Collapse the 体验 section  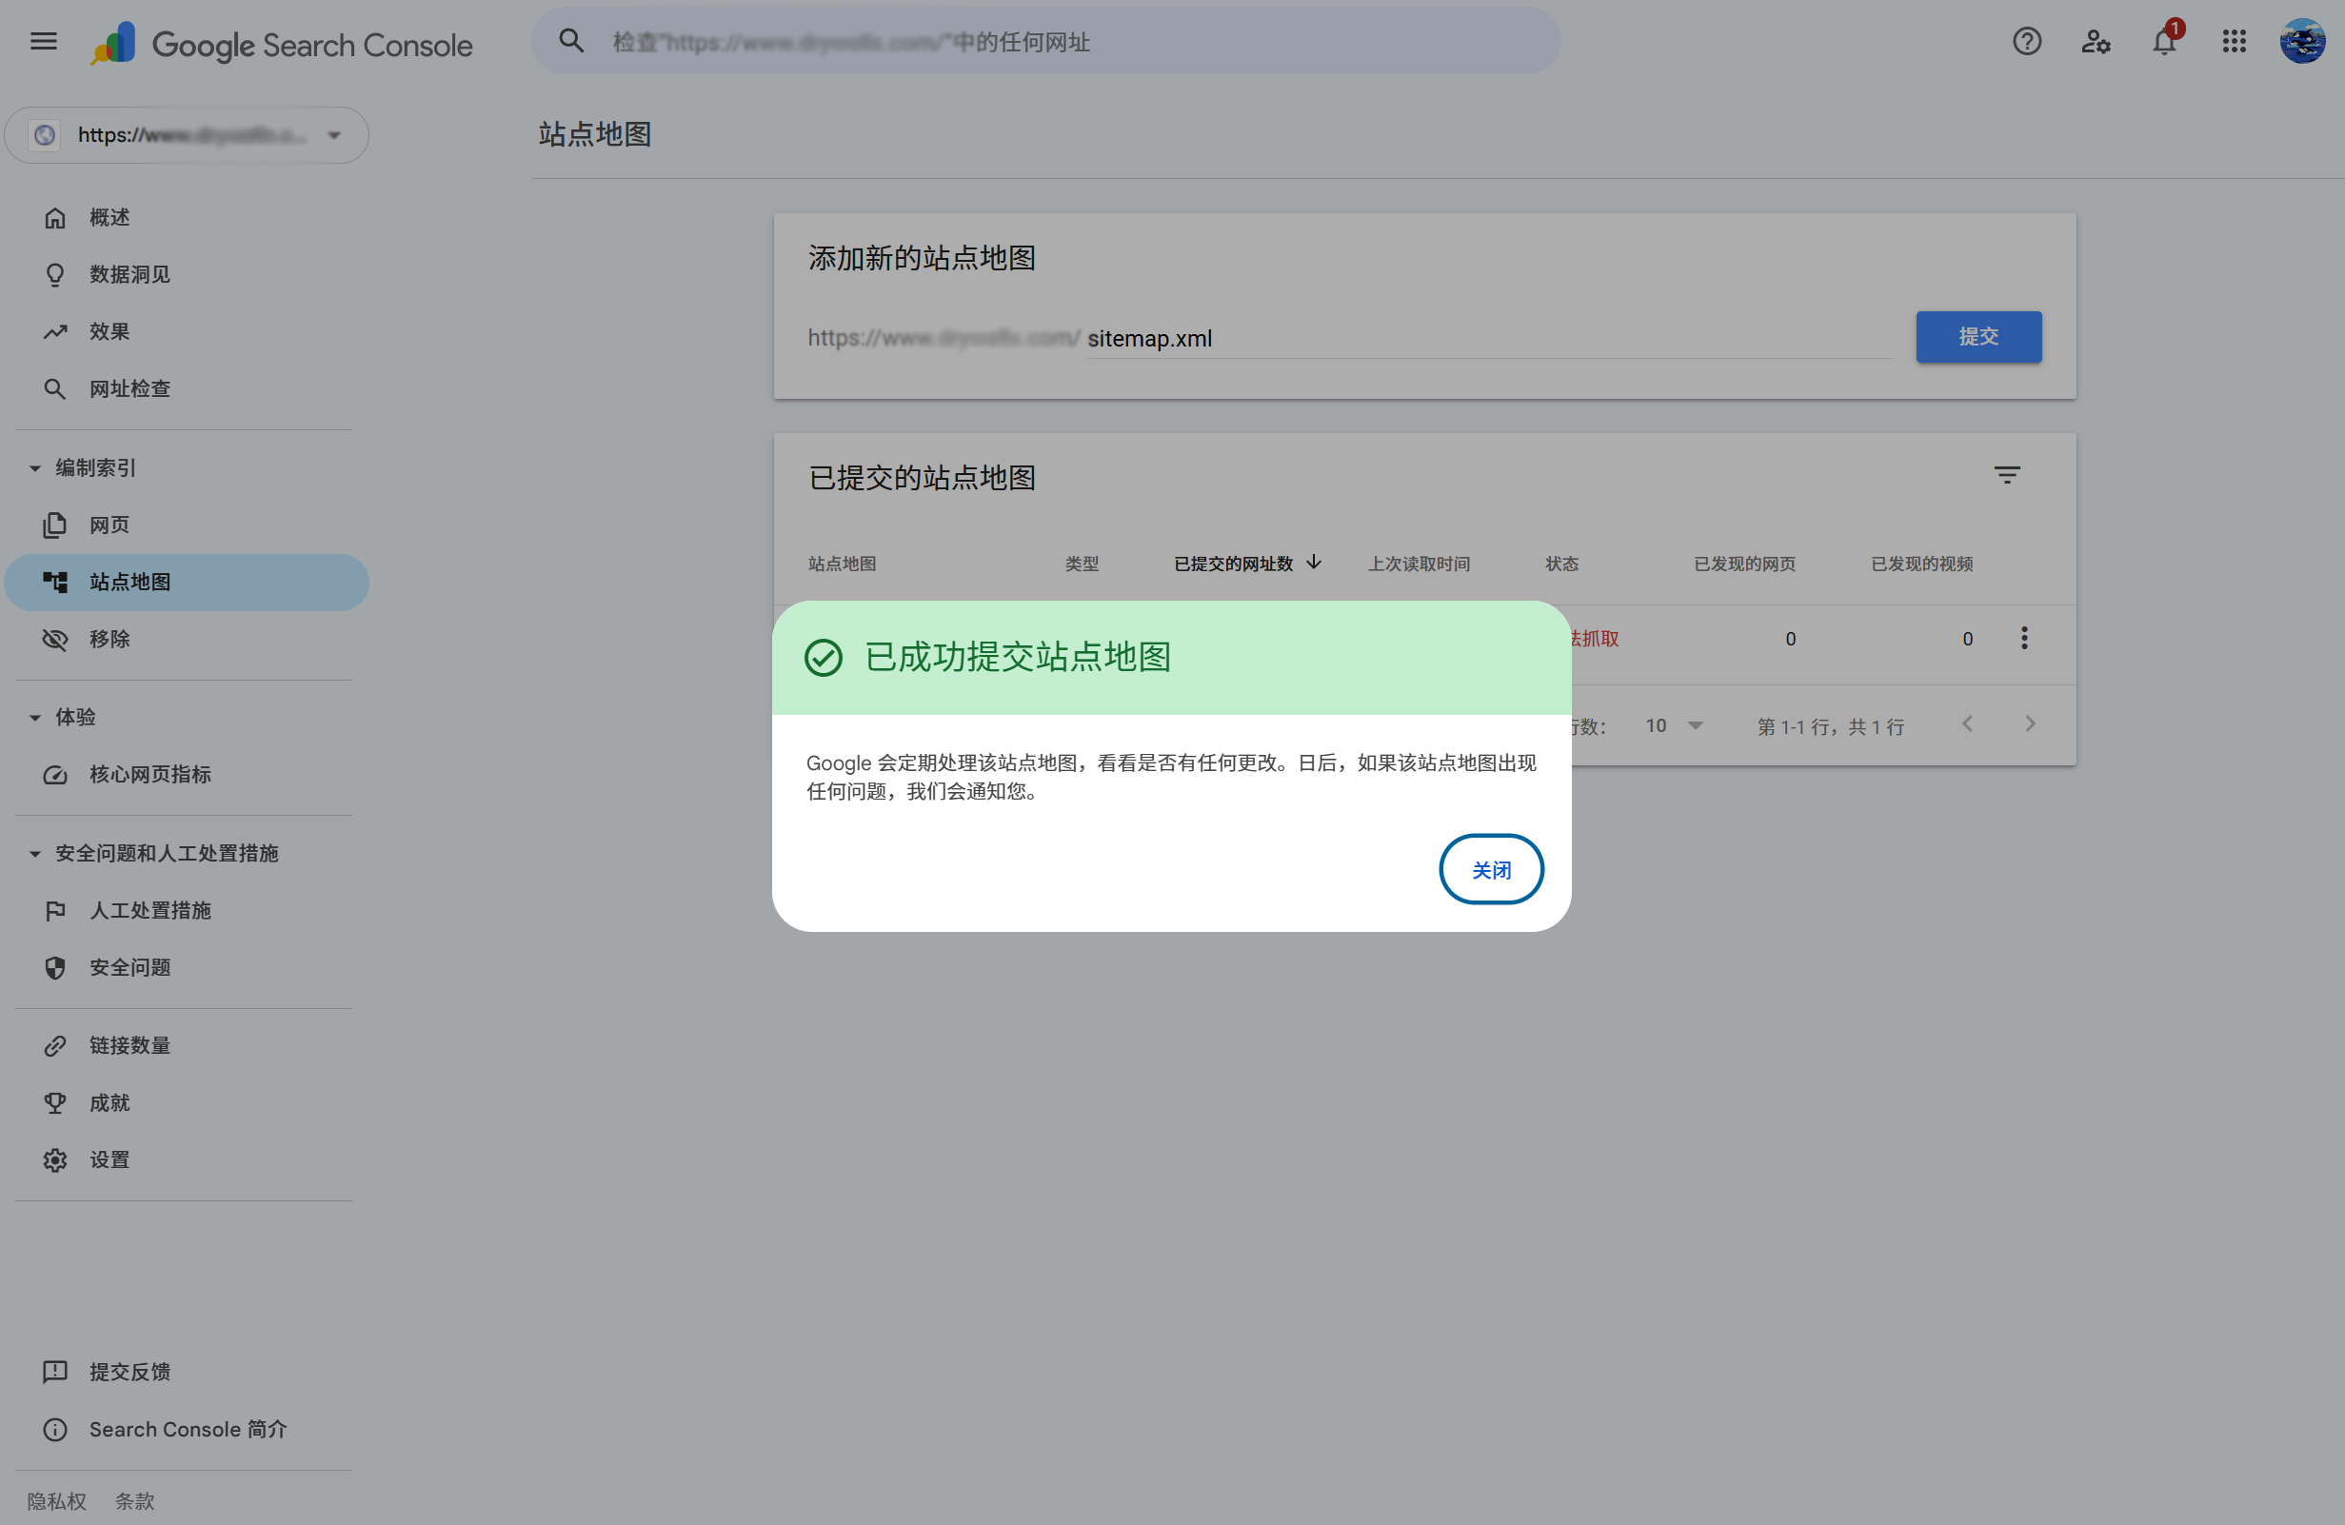click(35, 717)
